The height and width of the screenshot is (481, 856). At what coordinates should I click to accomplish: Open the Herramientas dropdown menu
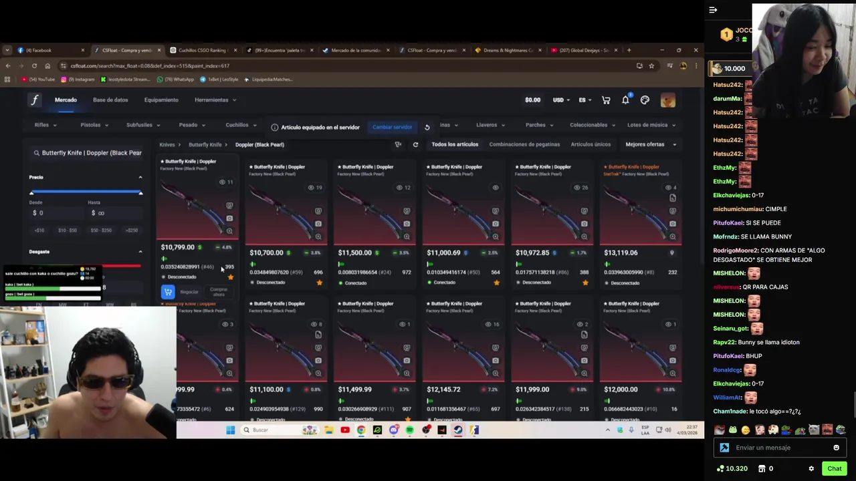click(215, 100)
